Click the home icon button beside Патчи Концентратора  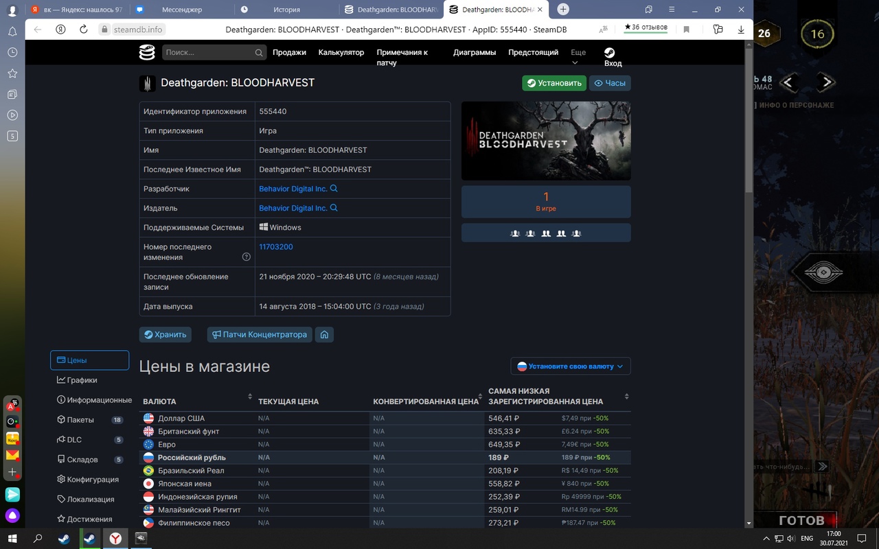[x=324, y=335]
